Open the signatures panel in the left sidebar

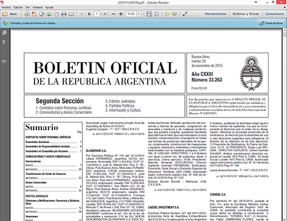4,62
